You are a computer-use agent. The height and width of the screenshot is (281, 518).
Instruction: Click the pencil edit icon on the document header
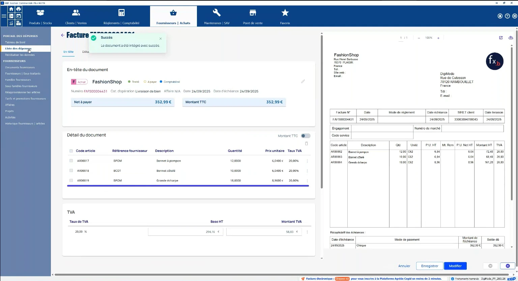303,81
